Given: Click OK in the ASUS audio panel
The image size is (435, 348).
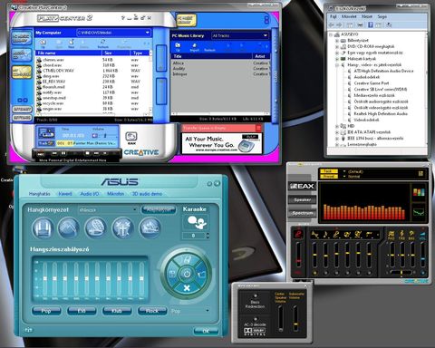Looking at the screenshot, I should (x=206, y=332).
